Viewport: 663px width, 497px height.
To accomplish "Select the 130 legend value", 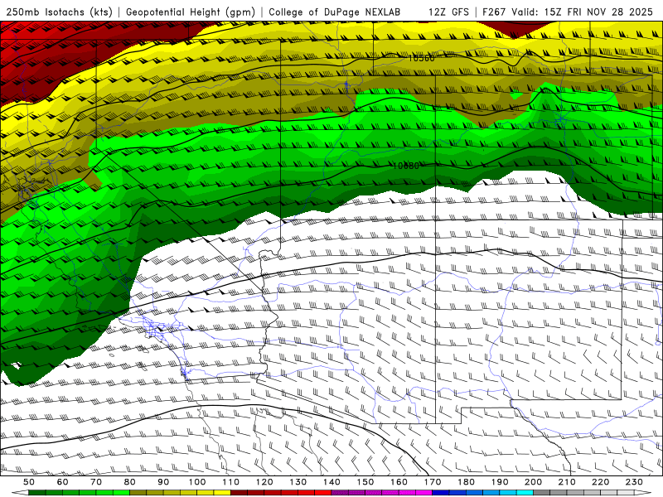I will pyautogui.click(x=298, y=482).
